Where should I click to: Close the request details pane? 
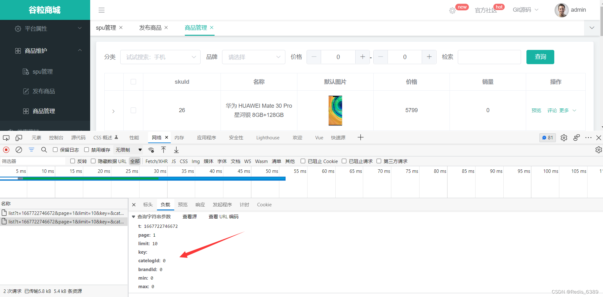pos(134,205)
